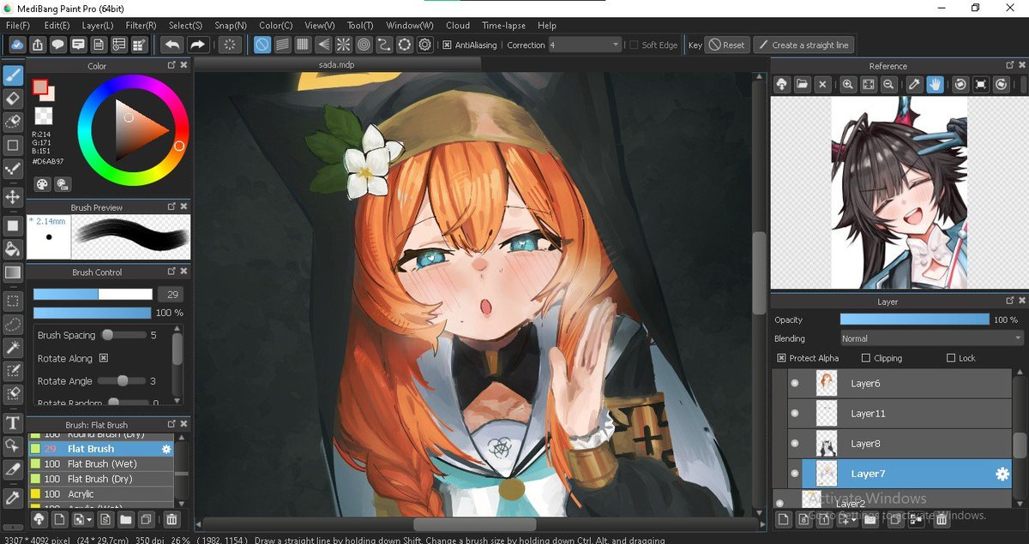Click the foreground color swatch
Screen dimensions: 1029x544
pos(39,87)
